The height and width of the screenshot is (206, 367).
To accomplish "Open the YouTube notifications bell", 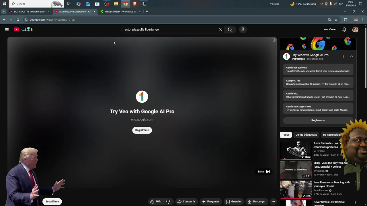I will [x=344, y=29].
